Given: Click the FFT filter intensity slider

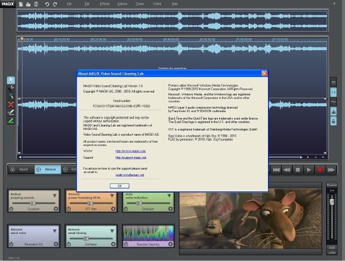Looking at the screenshot, I should pyautogui.click(x=91, y=203).
